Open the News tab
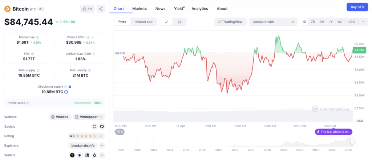 [x=160, y=9]
